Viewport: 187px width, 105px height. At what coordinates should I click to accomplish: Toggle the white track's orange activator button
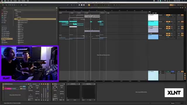[x=168, y=15]
